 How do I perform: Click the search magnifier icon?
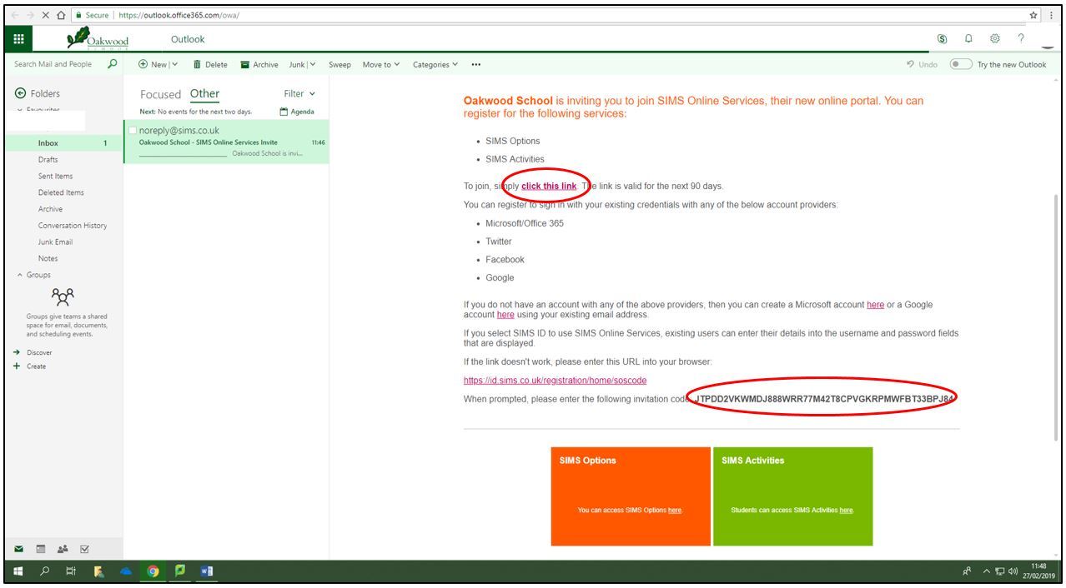113,64
